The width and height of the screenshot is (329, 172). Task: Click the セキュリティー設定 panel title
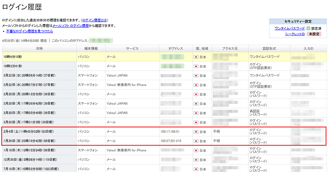pos(298,21)
